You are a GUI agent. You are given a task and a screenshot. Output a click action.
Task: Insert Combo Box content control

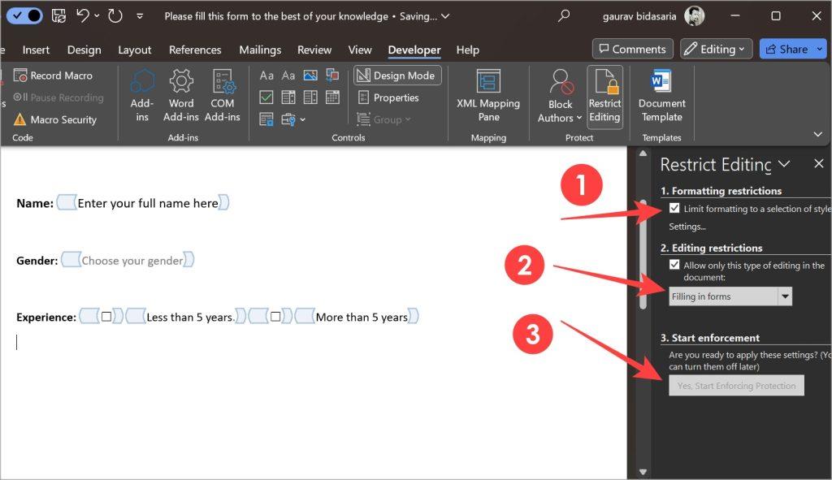pos(288,97)
